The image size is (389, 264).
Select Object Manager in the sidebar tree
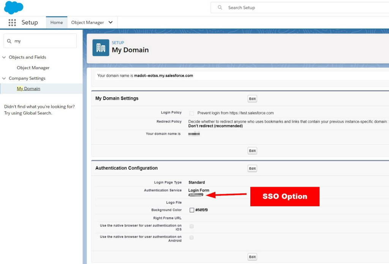33,68
